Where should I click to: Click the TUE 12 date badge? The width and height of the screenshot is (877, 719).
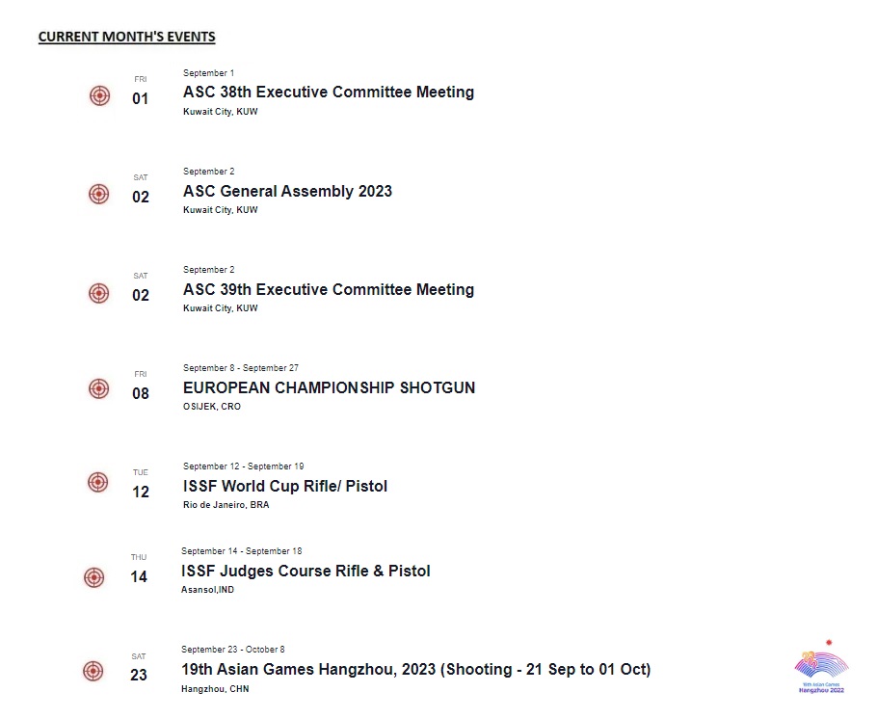(x=141, y=485)
